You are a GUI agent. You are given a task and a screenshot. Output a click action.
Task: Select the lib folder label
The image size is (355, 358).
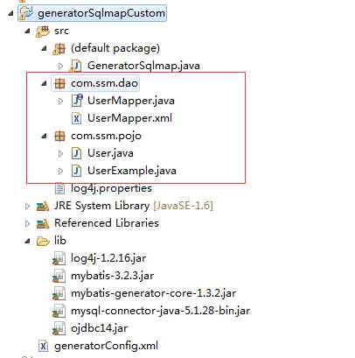[60, 241]
